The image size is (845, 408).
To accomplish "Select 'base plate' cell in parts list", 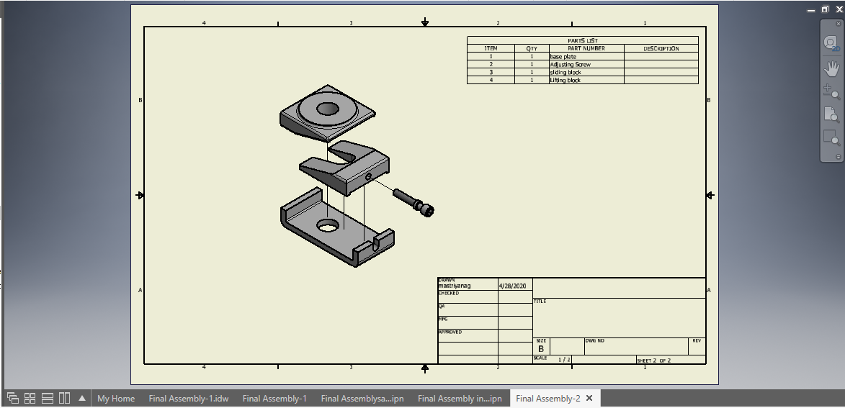I will tap(586, 56).
